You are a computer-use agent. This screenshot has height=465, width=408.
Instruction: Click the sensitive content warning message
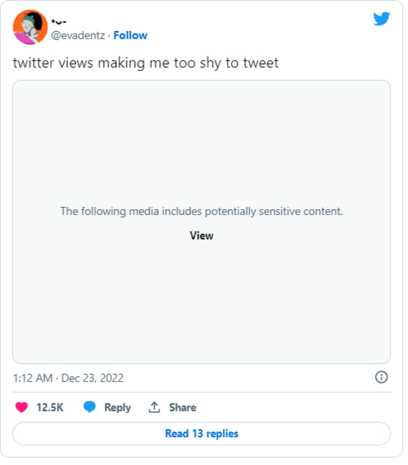click(x=201, y=211)
